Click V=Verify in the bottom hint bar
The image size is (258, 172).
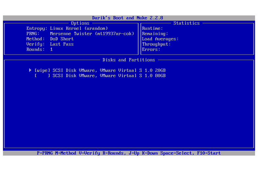pos(89,153)
